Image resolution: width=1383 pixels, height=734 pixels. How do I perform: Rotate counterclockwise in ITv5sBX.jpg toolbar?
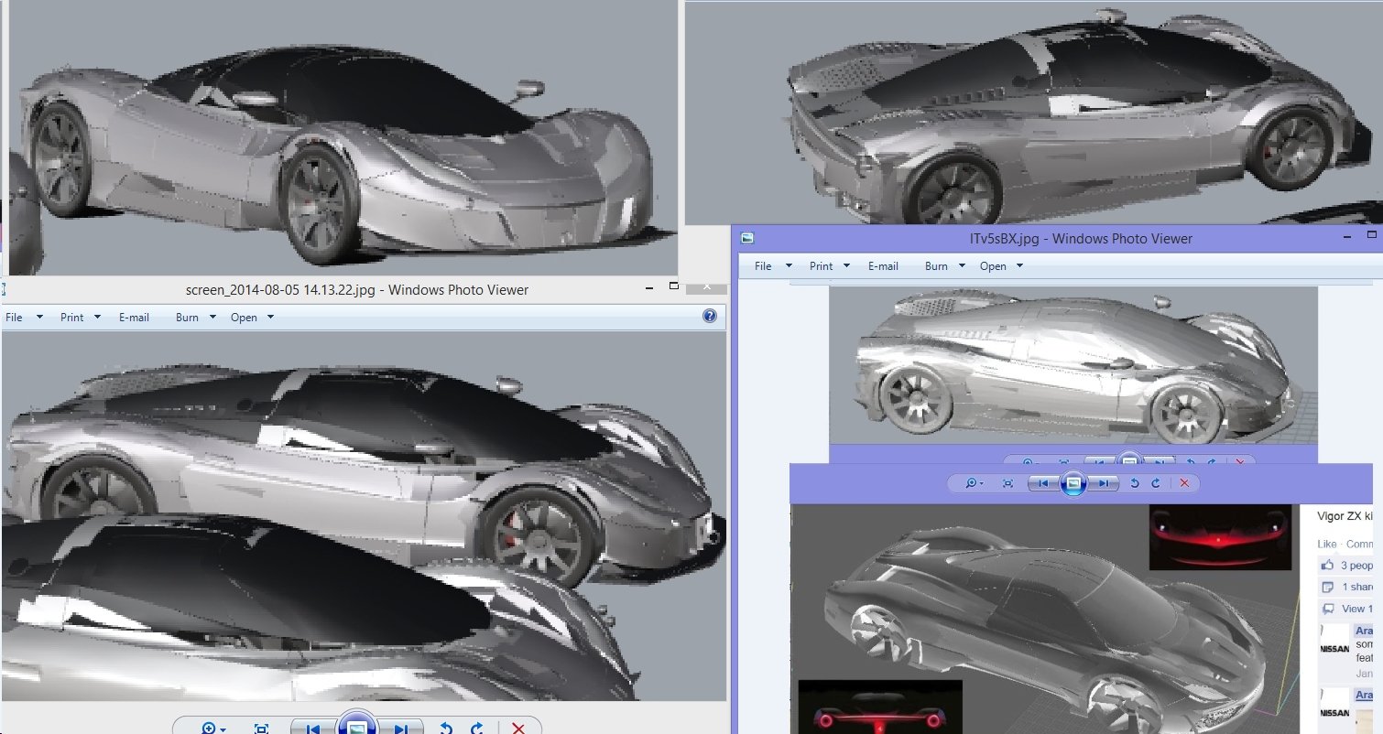[x=1135, y=482]
